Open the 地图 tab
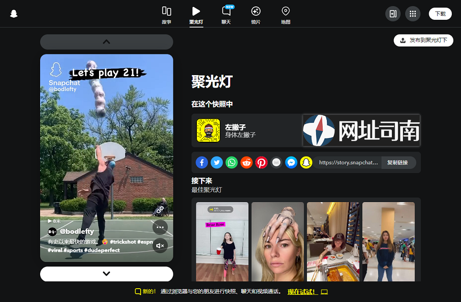The image size is (461, 302). tap(285, 15)
